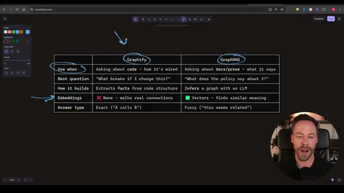Screen dimensions: 344x193
Task: Select the Ellipse shape tool
Action: pos(166,19)
